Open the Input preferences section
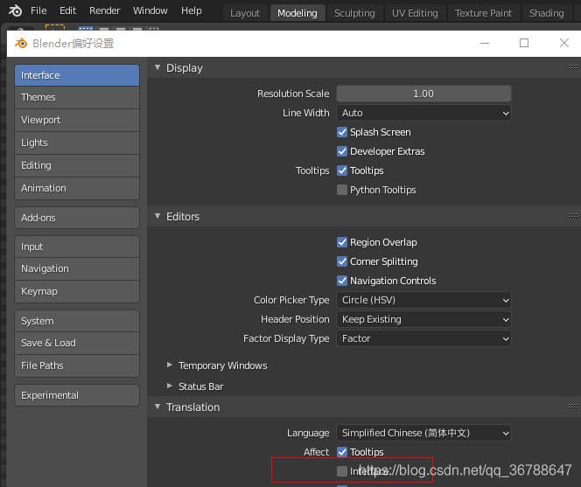581x487 pixels. (x=77, y=247)
